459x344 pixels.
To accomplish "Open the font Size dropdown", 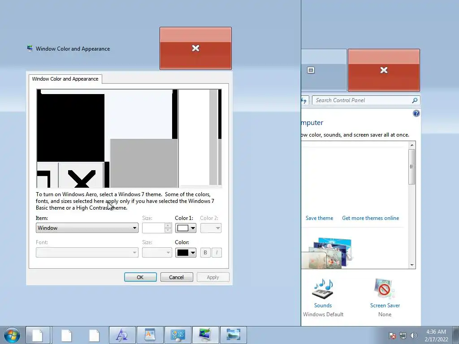I will coord(157,253).
